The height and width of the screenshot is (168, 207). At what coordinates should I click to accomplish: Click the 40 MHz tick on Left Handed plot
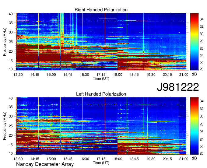[11, 98]
